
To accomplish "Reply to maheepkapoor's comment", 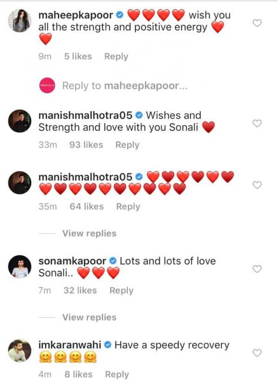I will point(116,56).
